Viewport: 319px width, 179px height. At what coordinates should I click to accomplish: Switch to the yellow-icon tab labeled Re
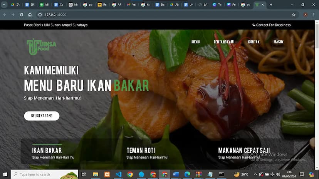(x=102, y=5)
